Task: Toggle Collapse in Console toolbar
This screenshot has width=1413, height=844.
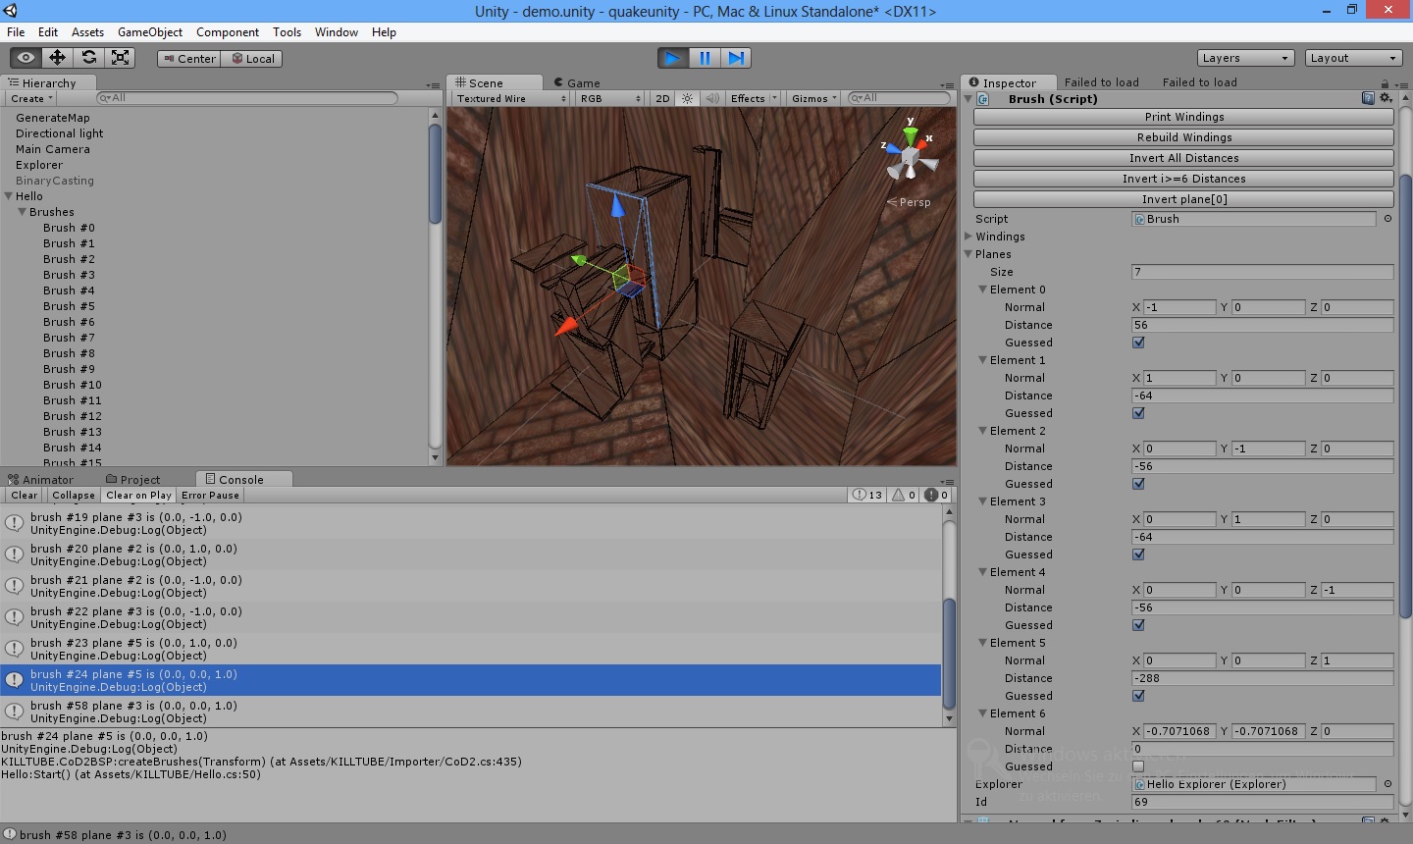Action: pos(74,495)
